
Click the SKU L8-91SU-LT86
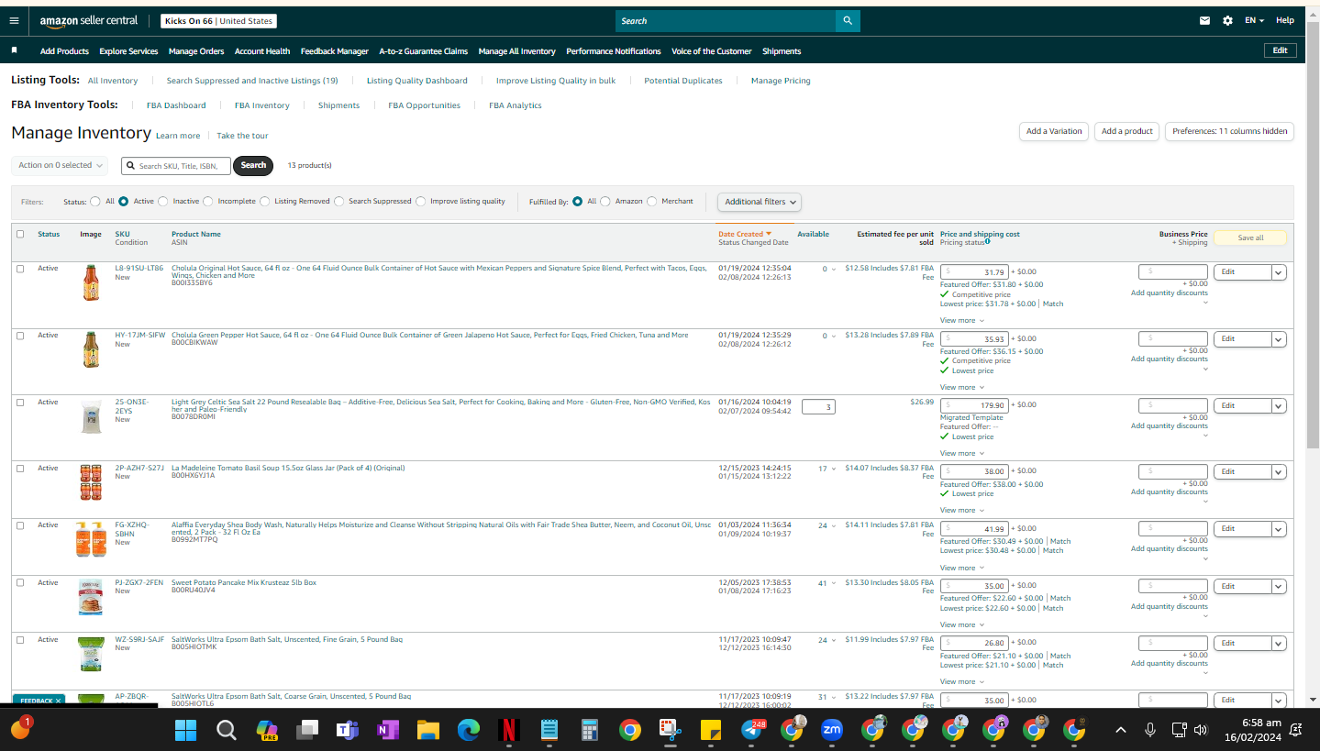(139, 269)
